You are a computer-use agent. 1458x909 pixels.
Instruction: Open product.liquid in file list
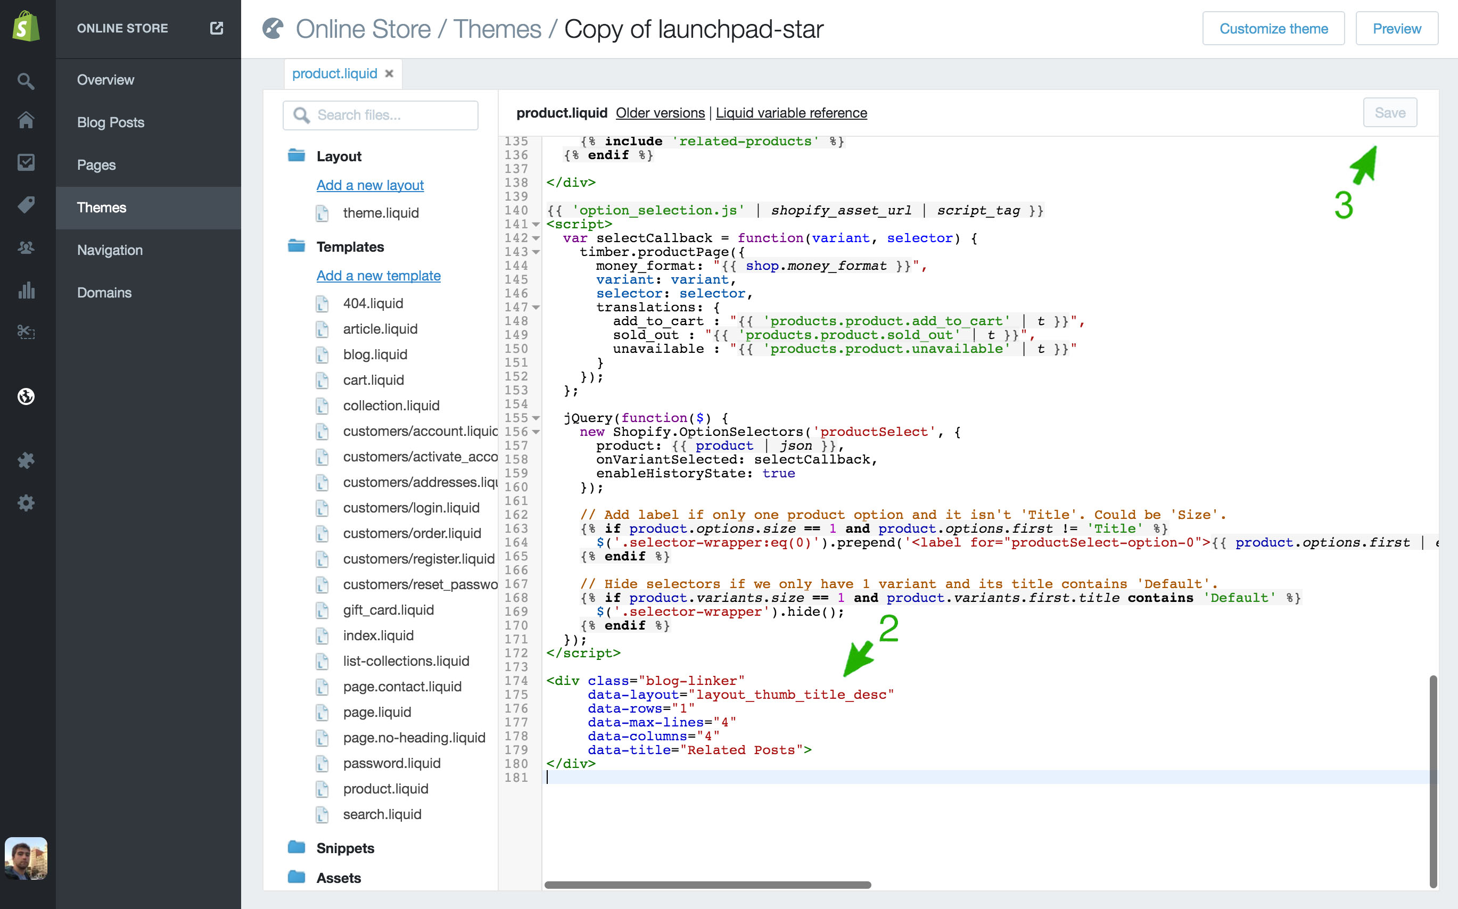[x=385, y=789]
